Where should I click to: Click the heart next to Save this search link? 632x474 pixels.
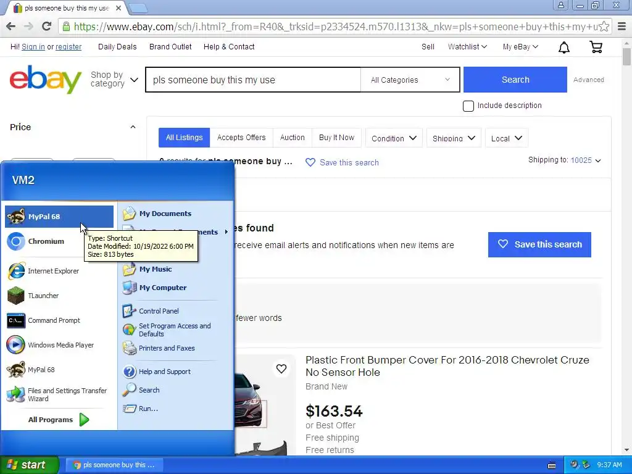pos(310,162)
